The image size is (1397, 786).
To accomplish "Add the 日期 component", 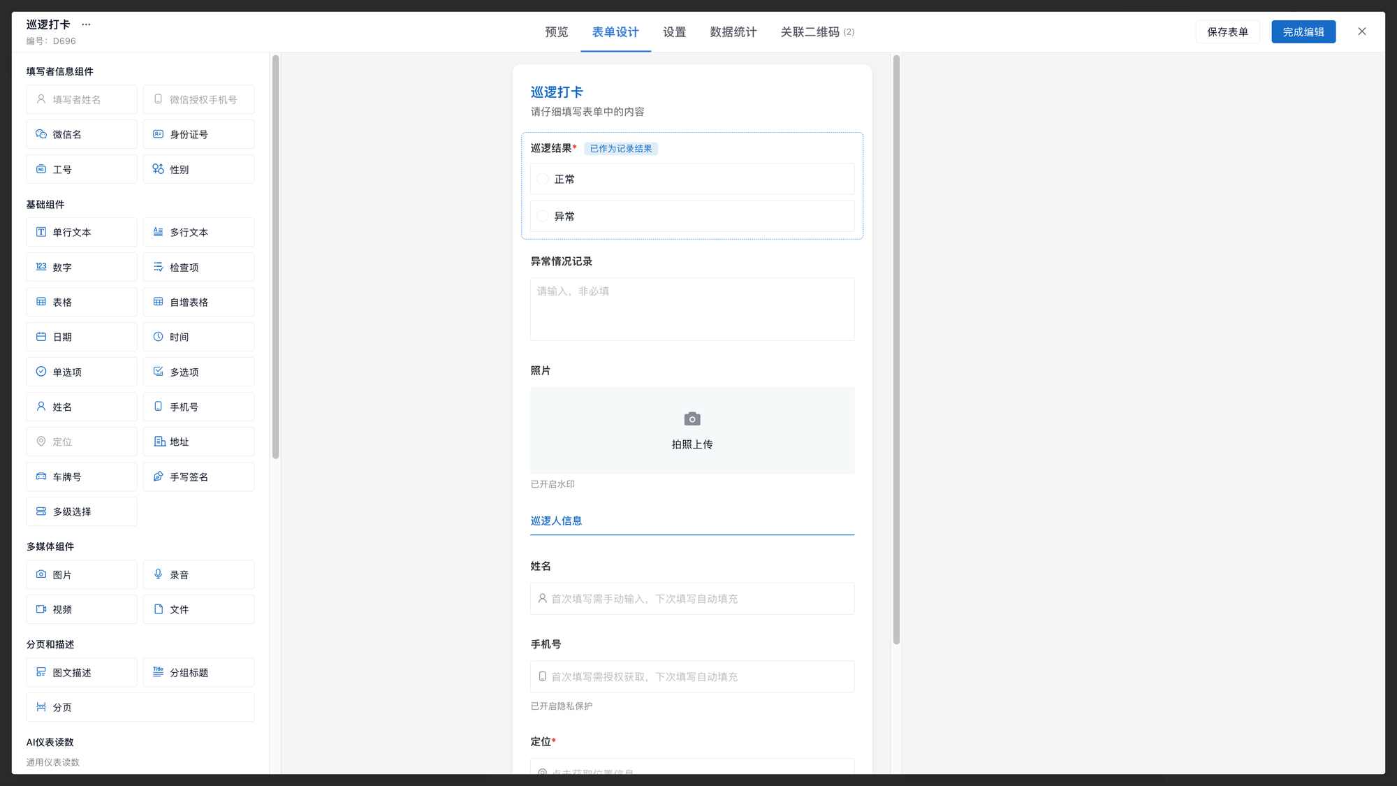I will tap(82, 337).
